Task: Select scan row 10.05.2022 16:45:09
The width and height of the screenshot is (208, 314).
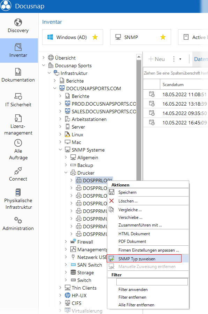Action: (176, 123)
